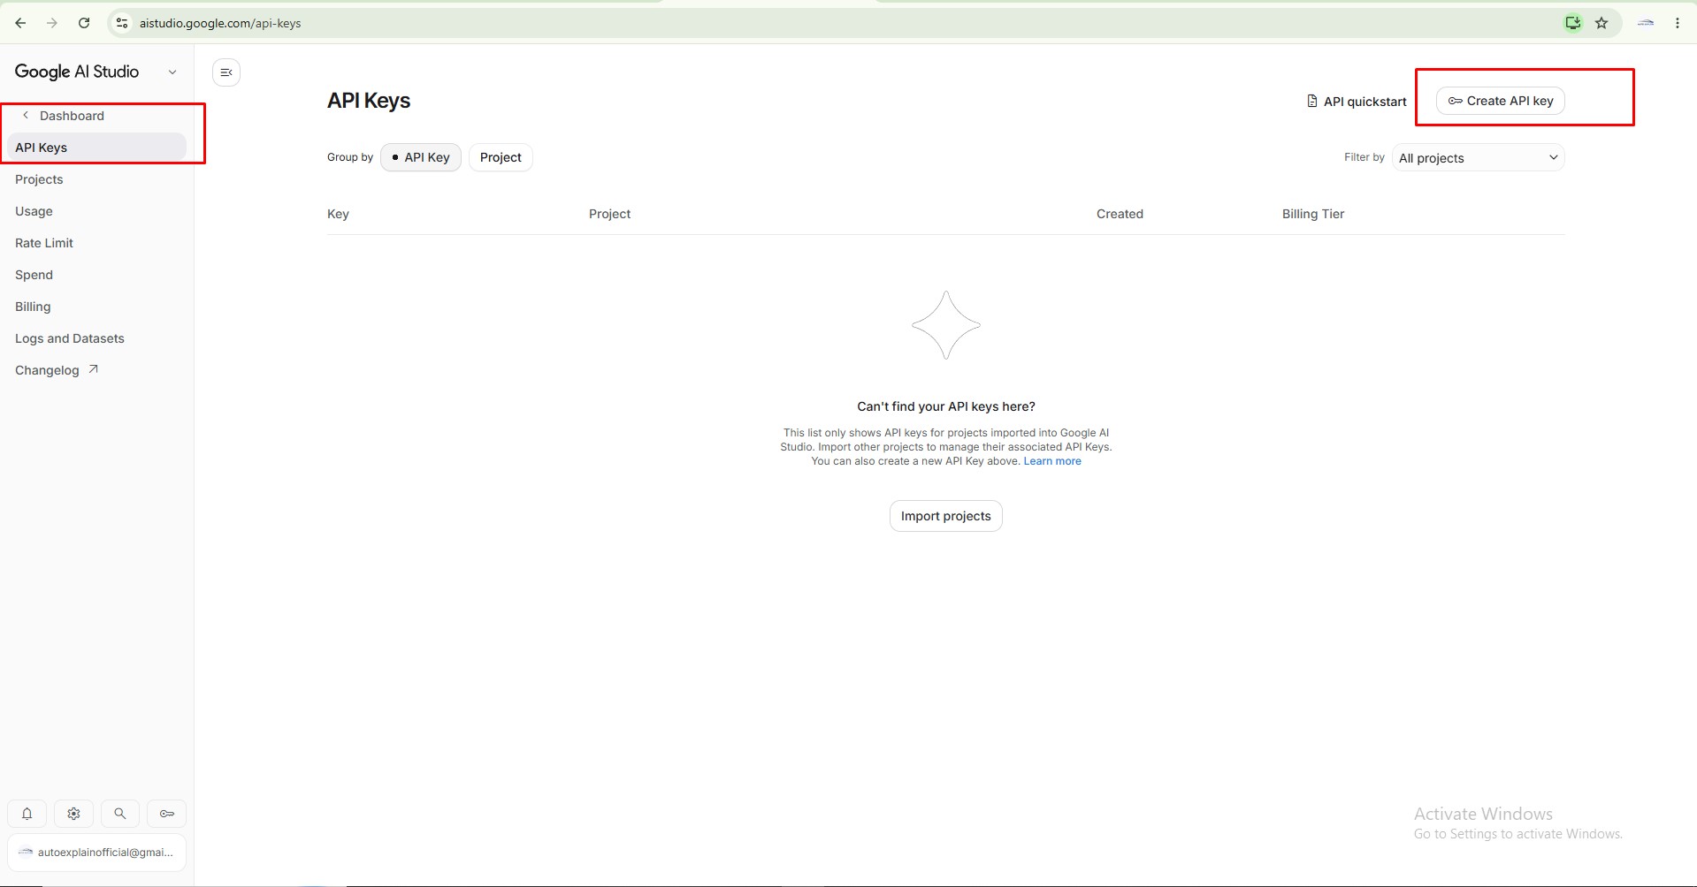The width and height of the screenshot is (1697, 887).
Task: Go back to Dashboard in sidebar
Action: [72, 116]
